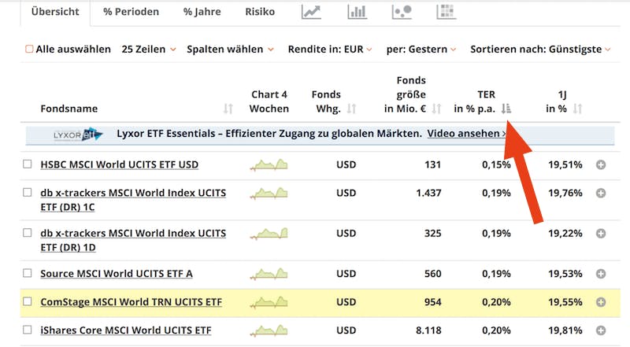Screen dimensions: 630x347
Task: Open the line chart view icon
Action: [311, 12]
